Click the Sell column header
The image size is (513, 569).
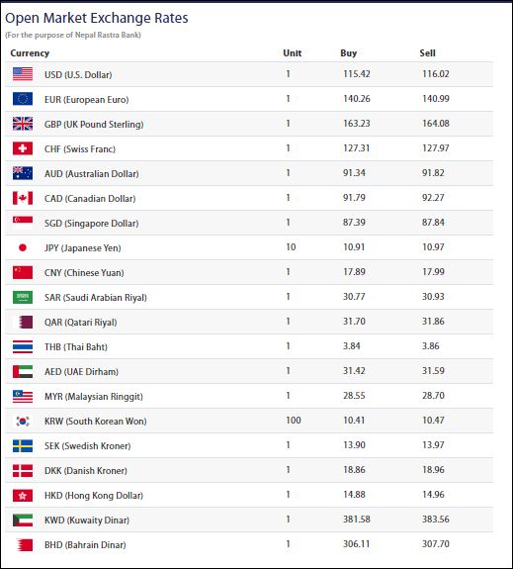coord(427,53)
